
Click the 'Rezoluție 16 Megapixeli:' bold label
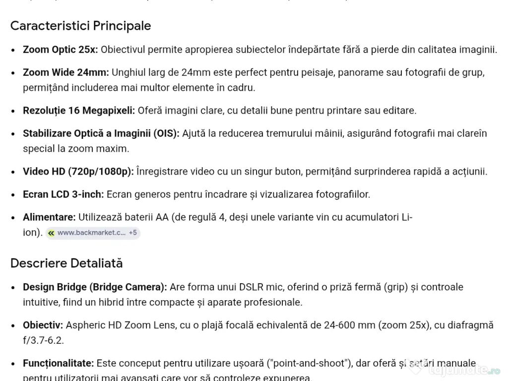tap(79, 111)
